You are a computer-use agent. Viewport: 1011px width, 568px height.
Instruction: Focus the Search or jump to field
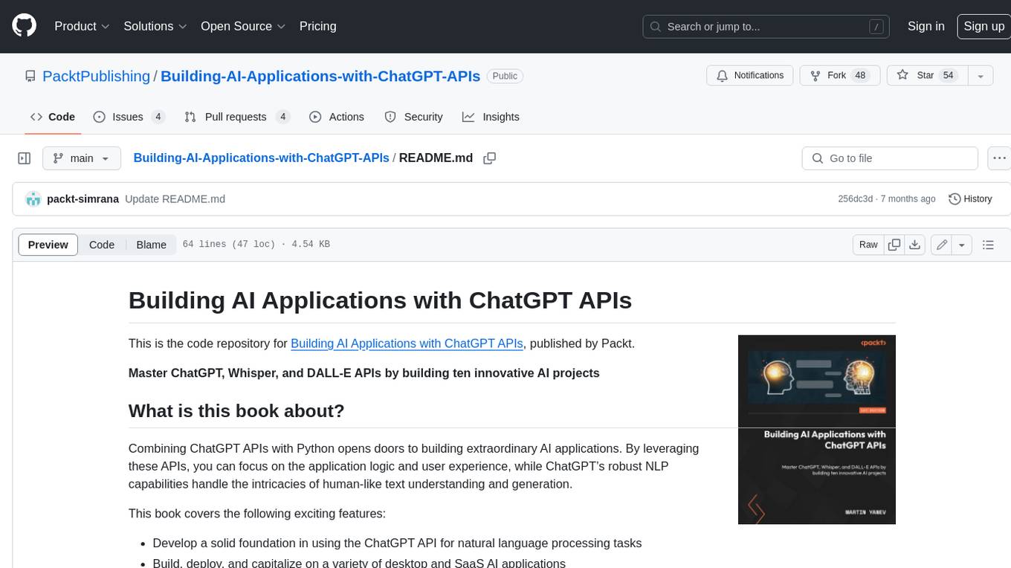(x=766, y=27)
